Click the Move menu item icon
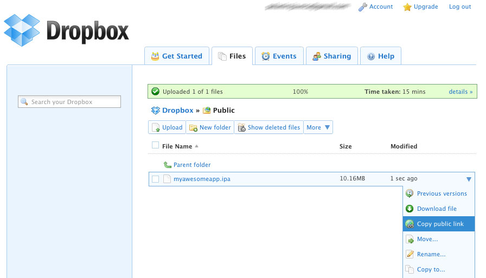The width and height of the screenshot is (486, 278). [x=410, y=240]
